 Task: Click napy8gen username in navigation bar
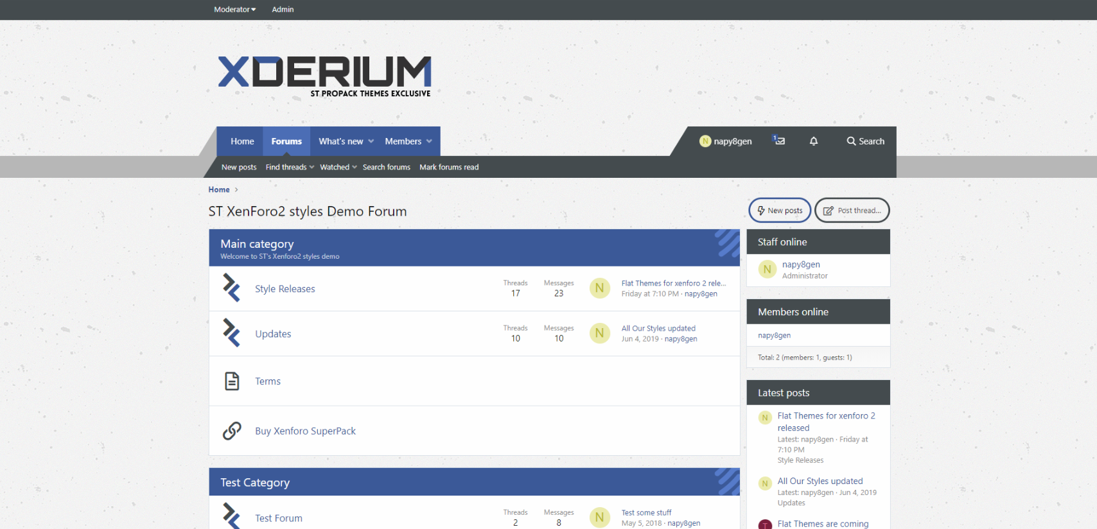pyautogui.click(x=733, y=141)
